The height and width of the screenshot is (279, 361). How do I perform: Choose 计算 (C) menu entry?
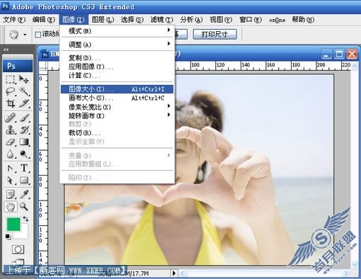coord(117,76)
